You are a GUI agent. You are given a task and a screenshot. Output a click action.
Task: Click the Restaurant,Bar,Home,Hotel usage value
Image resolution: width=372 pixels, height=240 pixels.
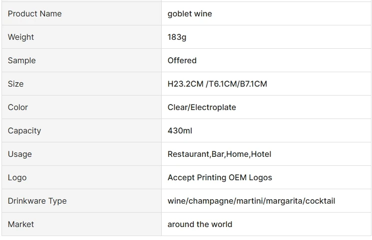pyautogui.click(x=219, y=154)
